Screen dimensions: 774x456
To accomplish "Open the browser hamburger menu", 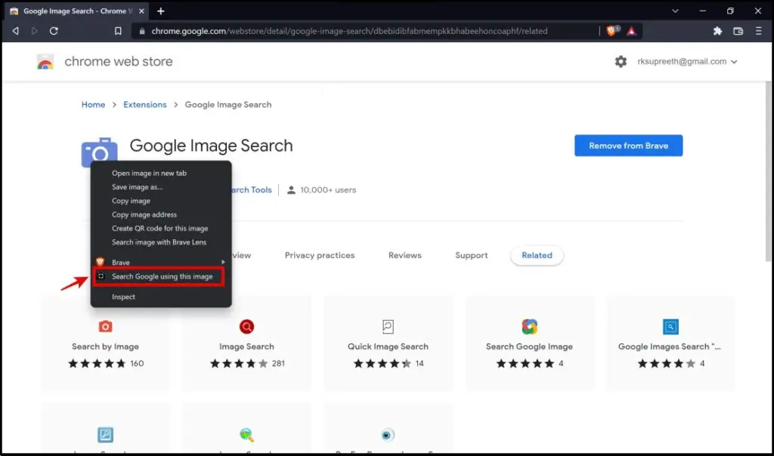I will coord(759,31).
